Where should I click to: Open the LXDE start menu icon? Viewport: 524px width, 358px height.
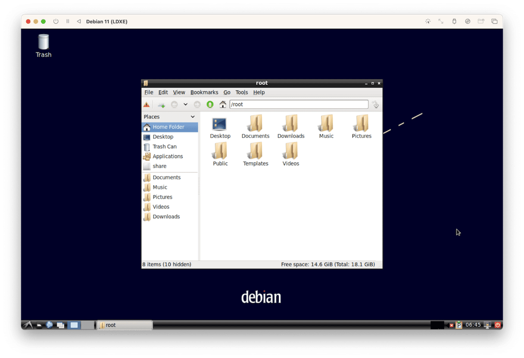pos(28,325)
